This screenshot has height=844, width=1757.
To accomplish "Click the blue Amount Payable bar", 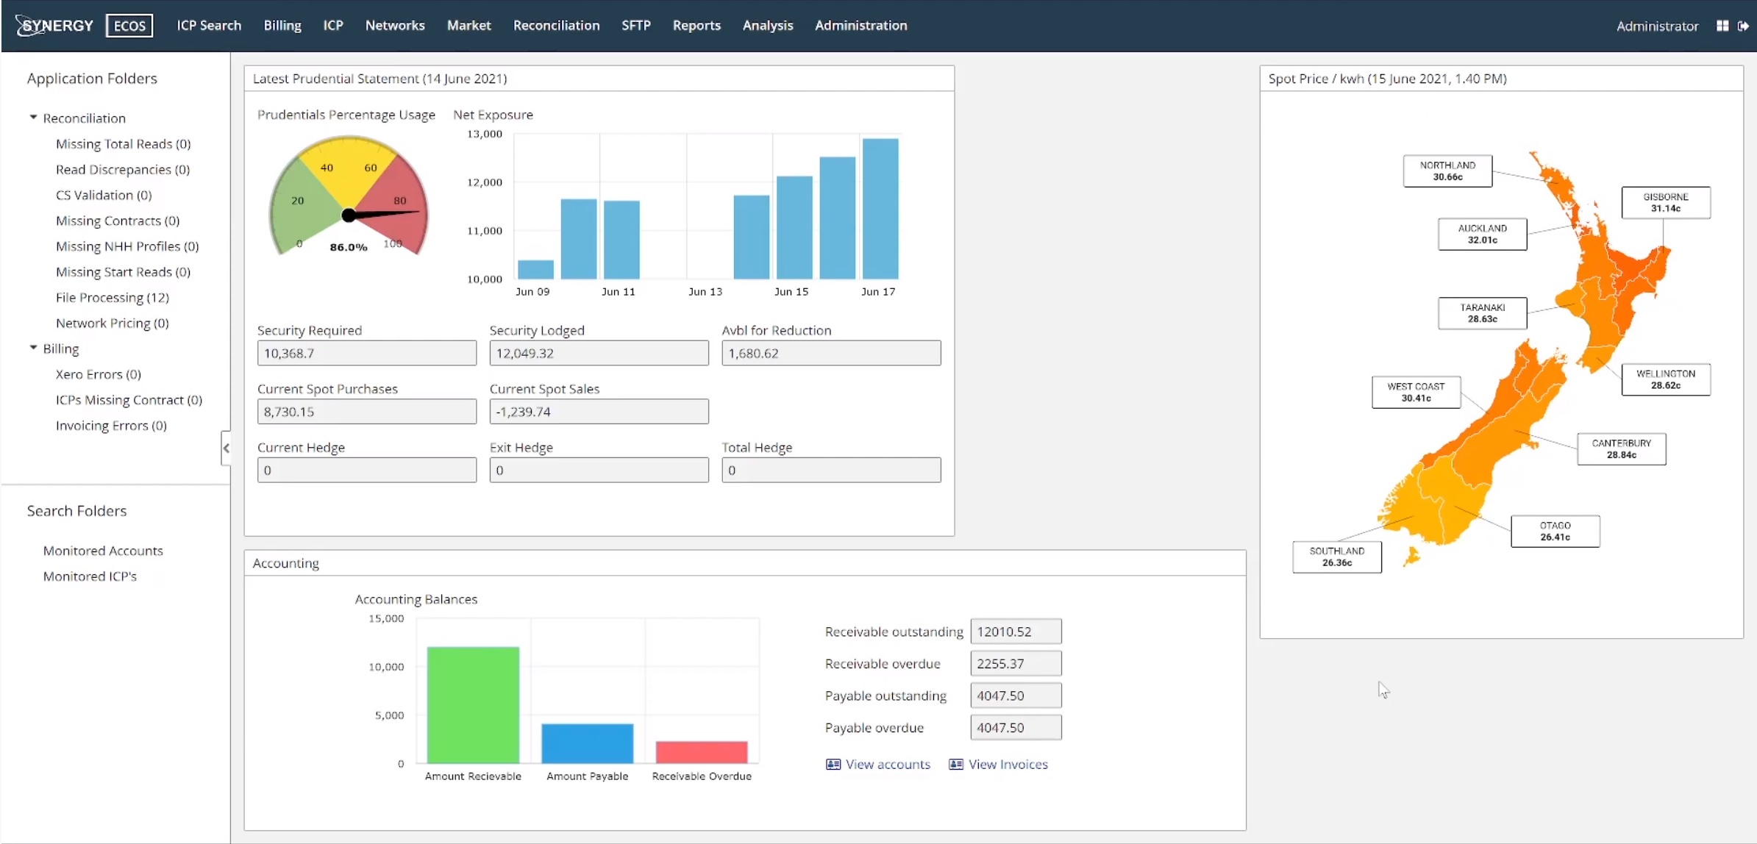I will (x=587, y=743).
